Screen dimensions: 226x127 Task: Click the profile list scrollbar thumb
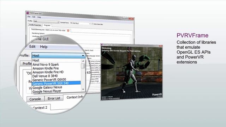83,66
